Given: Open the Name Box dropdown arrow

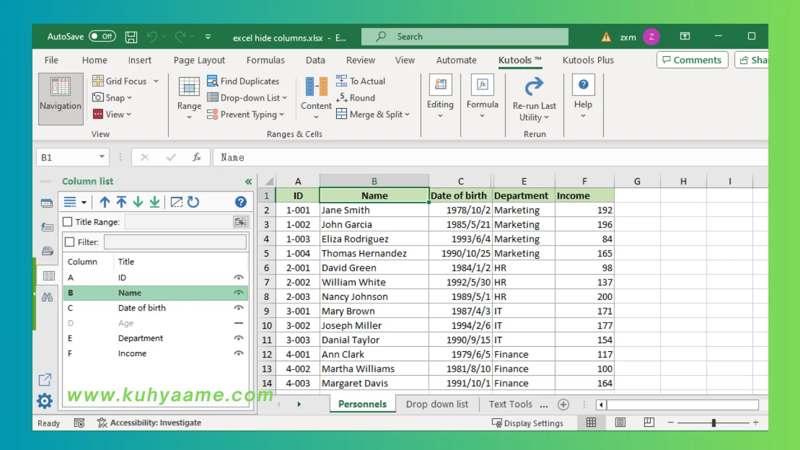Looking at the screenshot, I should [x=102, y=157].
